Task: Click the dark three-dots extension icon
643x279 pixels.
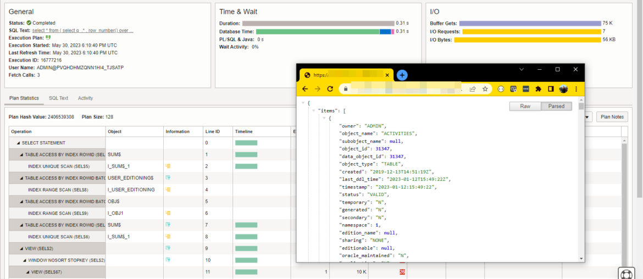Action: point(526,89)
